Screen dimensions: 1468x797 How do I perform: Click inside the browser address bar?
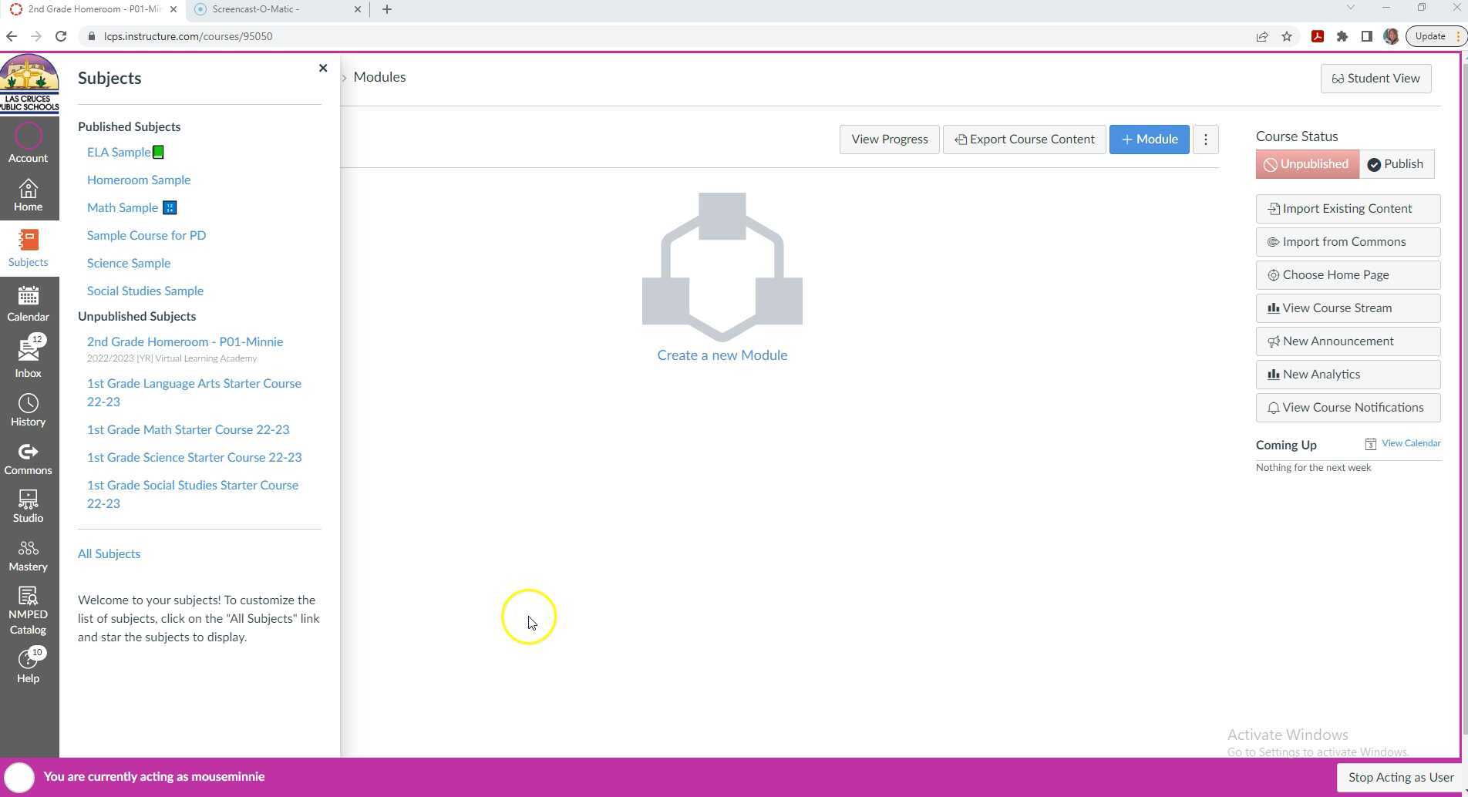(308, 36)
